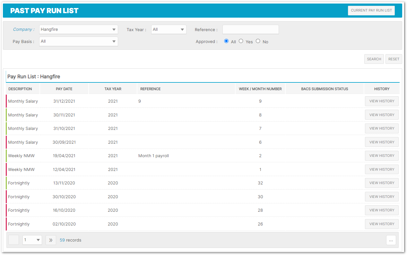407x255 pixels.
Task: Select the All option for Approved filter
Action: [x=226, y=41]
